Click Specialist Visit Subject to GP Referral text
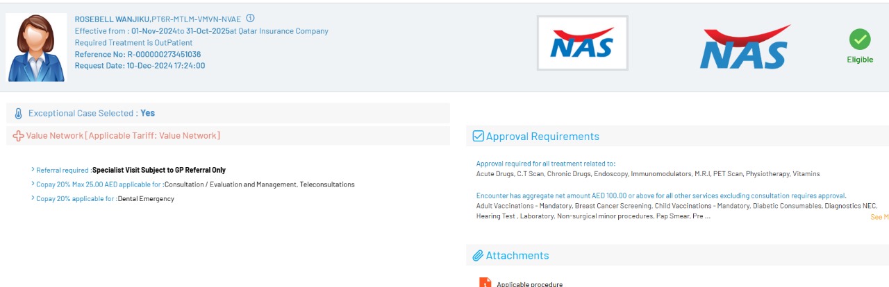 pyautogui.click(x=159, y=170)
